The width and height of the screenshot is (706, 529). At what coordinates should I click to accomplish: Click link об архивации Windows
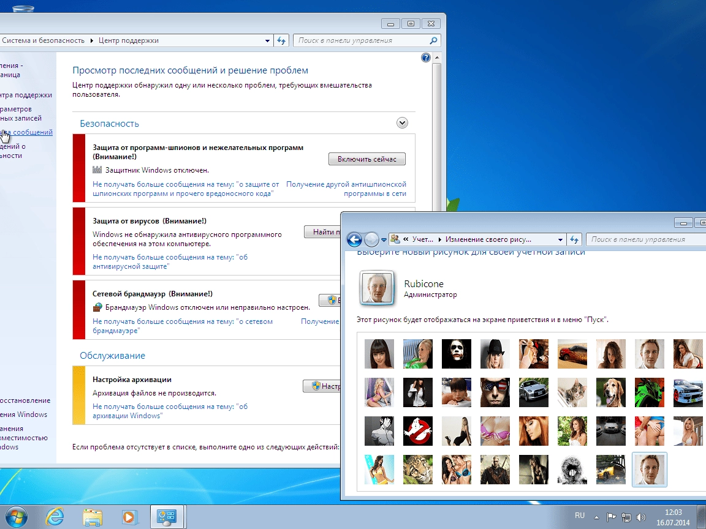170,411
